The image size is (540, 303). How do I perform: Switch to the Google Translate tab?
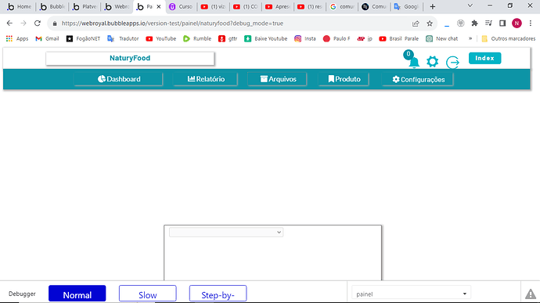[x=406, y=6]
